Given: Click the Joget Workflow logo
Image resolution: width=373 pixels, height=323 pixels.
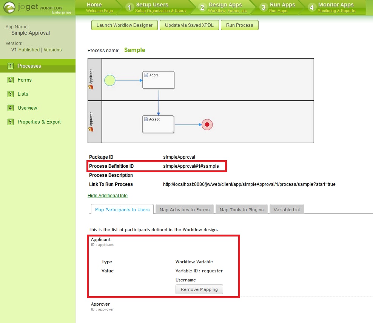Looking at the screenshot, I should coord(37,8).
